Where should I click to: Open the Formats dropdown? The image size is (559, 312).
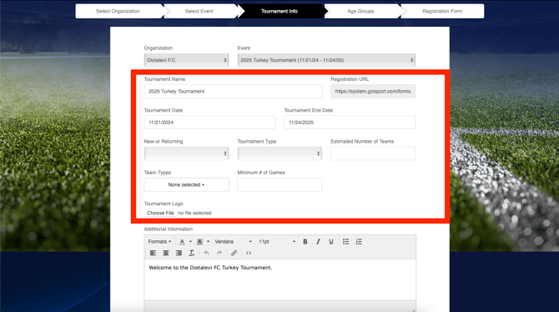[x=159, y=242]
